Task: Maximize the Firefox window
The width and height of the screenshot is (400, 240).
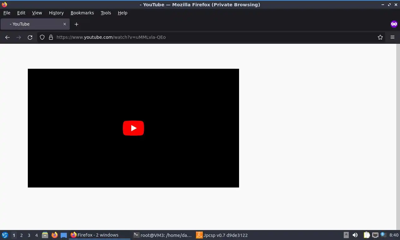Action: (x=389, y=5)
